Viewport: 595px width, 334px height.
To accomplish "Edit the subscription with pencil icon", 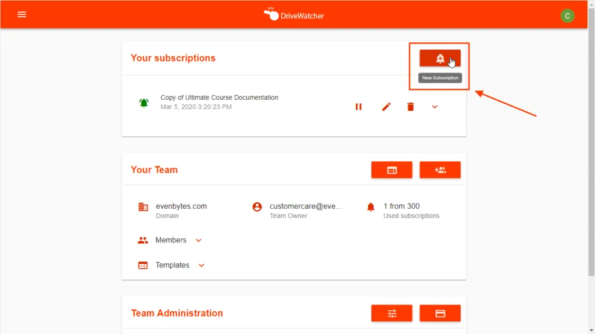I will (386, 107).
